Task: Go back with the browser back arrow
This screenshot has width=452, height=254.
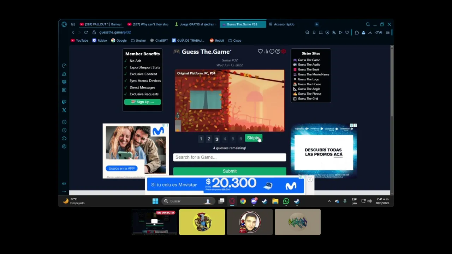Action: 73,32
